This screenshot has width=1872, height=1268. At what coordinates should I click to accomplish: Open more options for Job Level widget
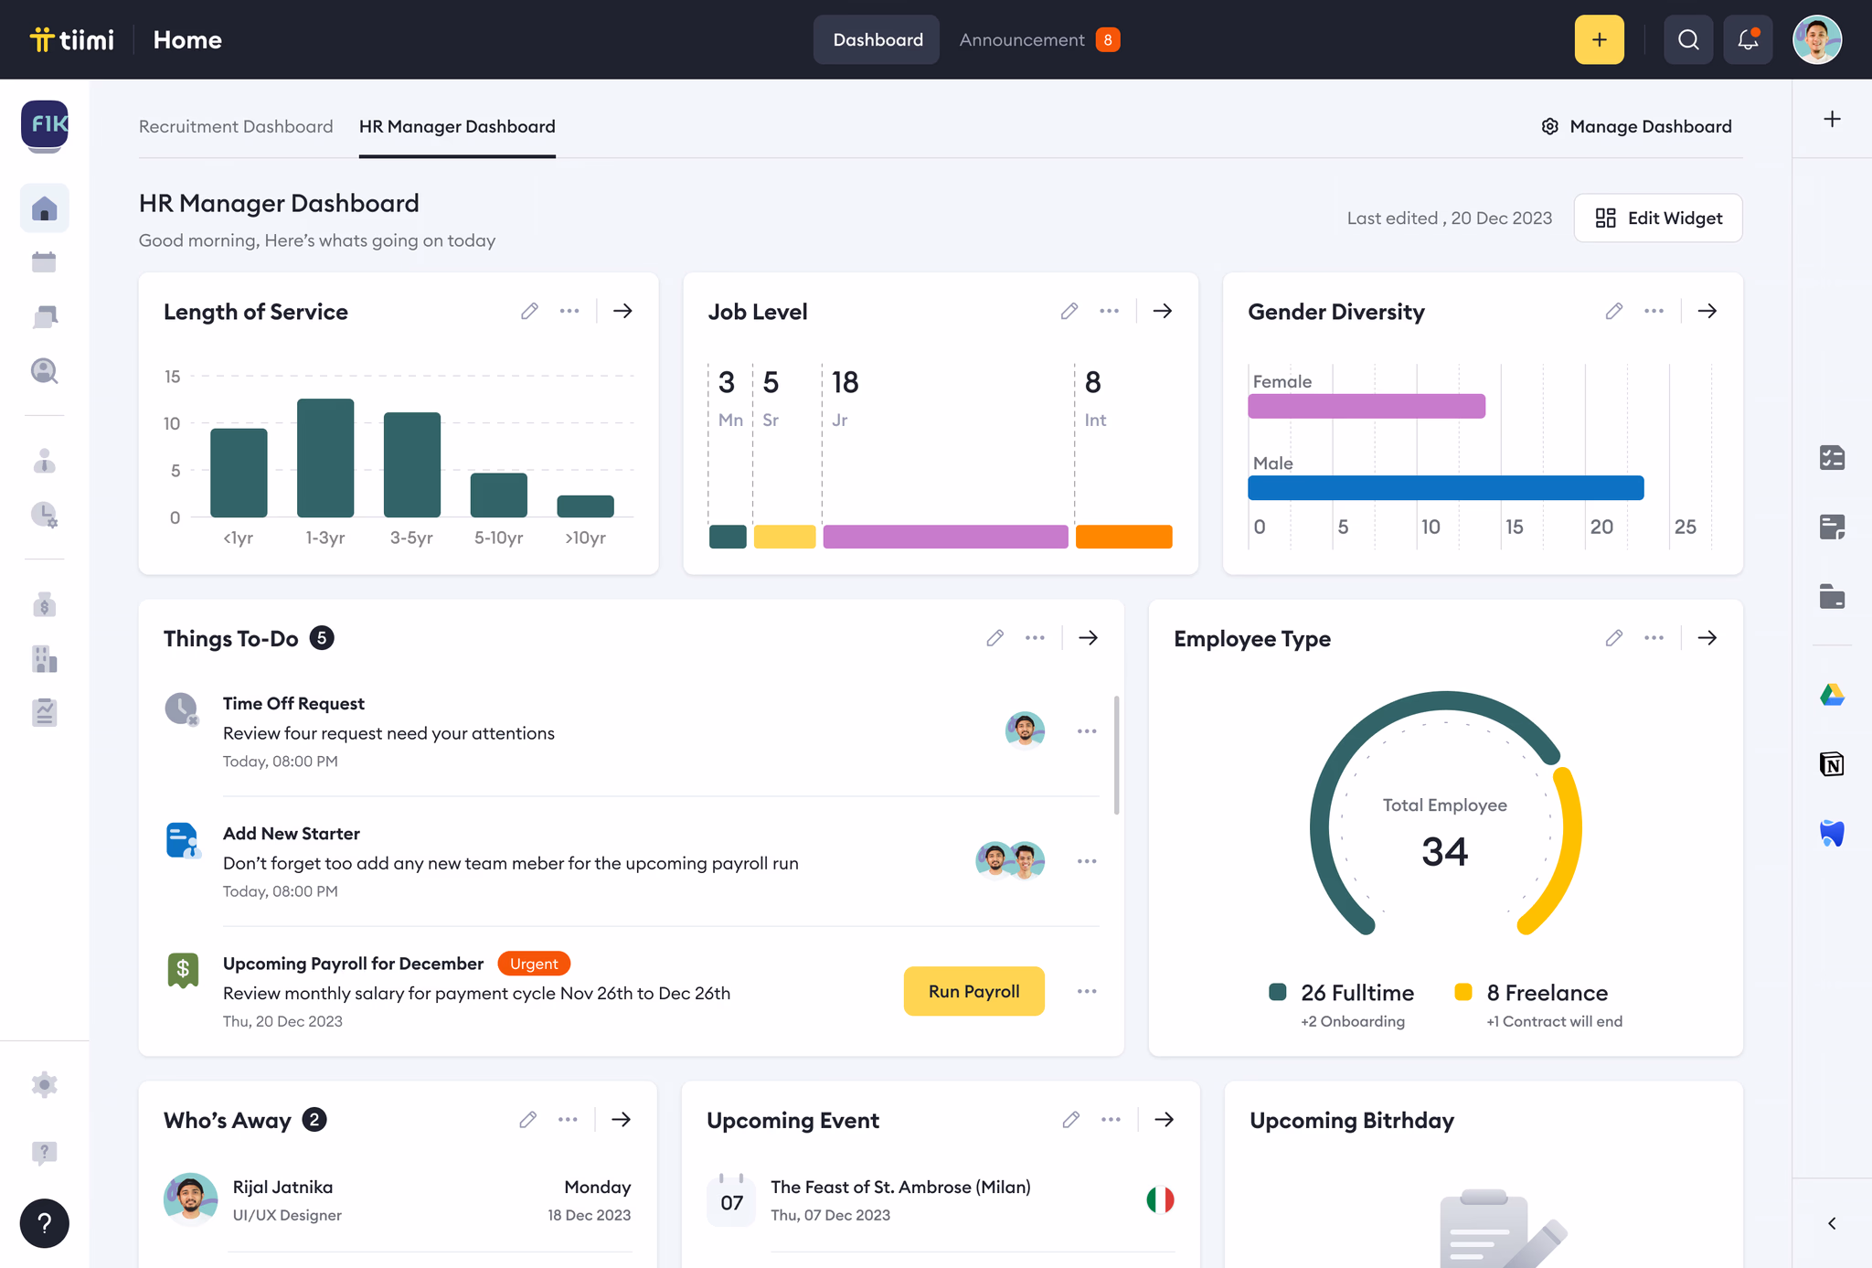click(1109, 311)
